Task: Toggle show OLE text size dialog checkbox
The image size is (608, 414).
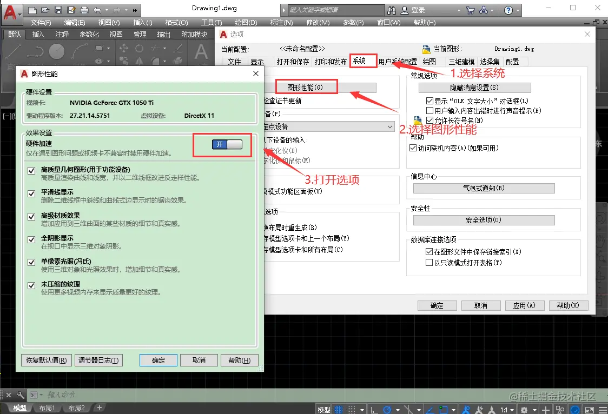Action: (429, 101)
